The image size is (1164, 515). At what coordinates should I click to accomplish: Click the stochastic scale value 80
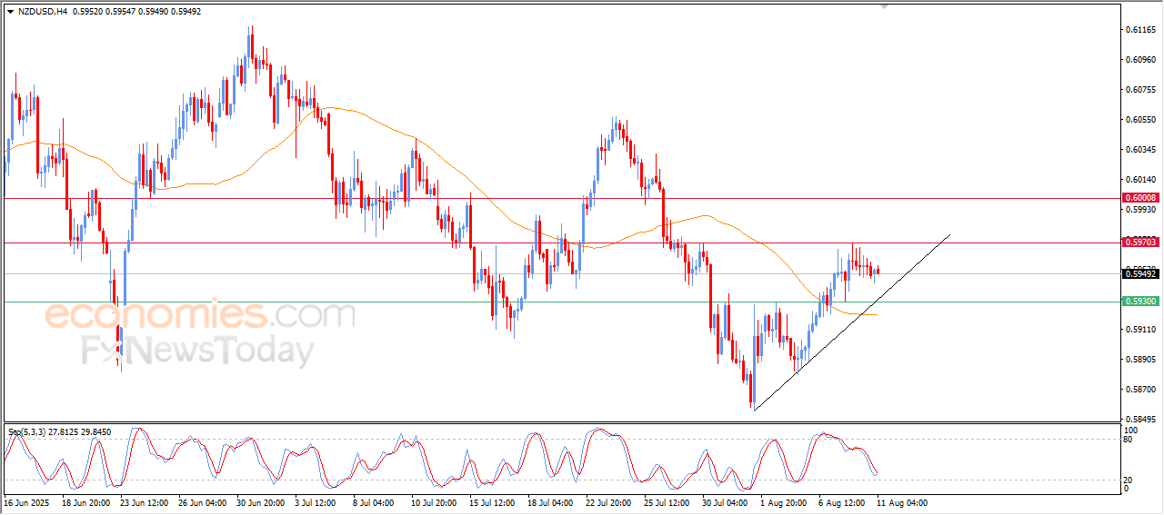click(1129, 440)
